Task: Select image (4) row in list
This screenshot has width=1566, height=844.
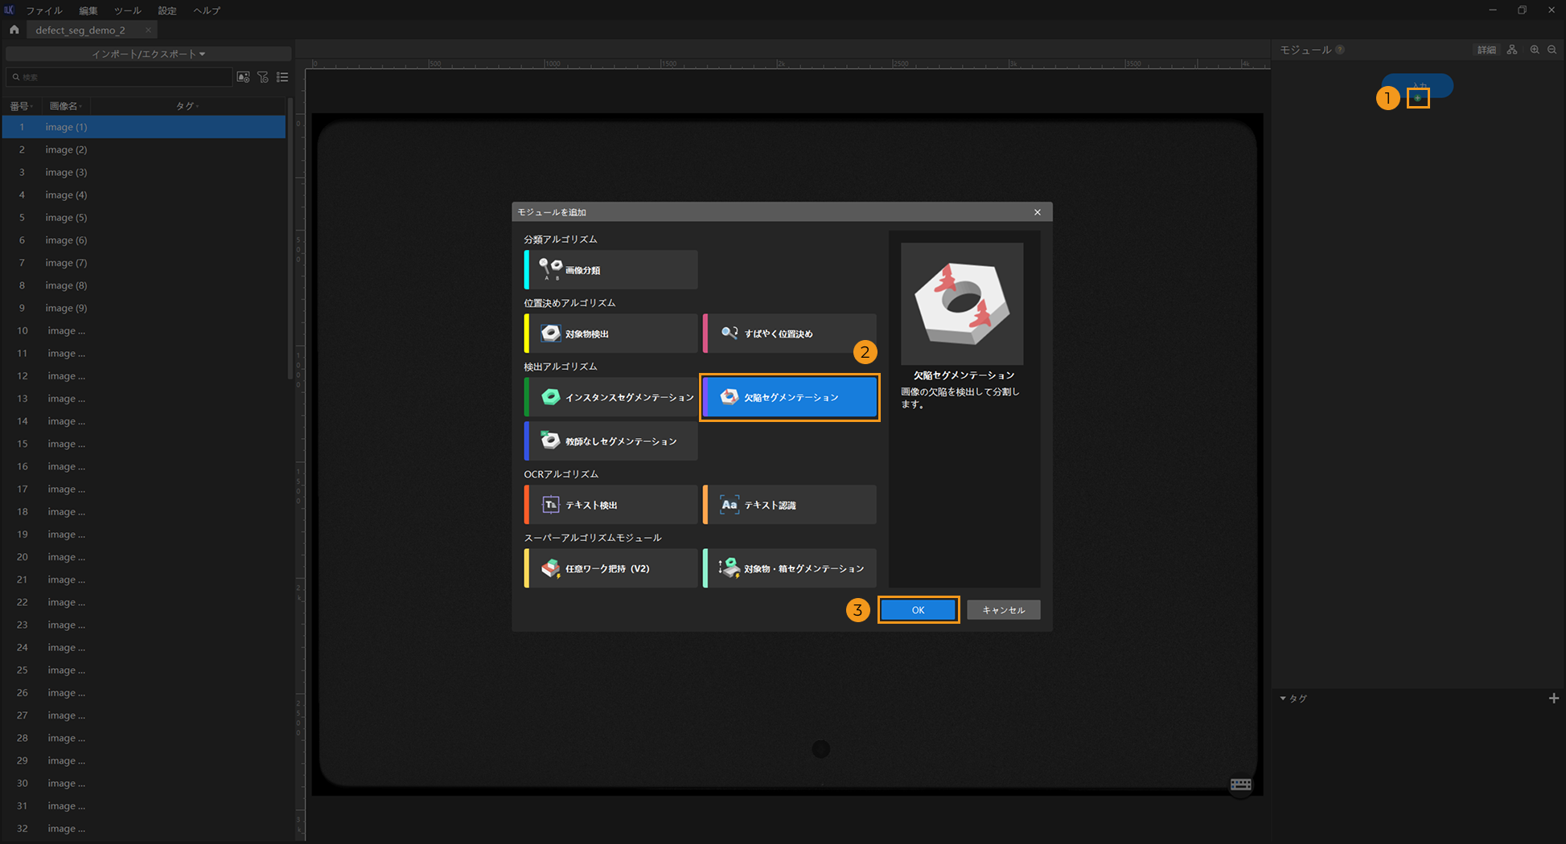Action: coord(144,195)
